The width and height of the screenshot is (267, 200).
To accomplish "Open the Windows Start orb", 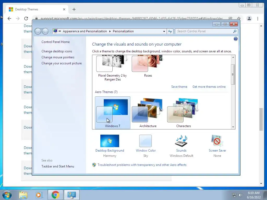I will (7, 195).
